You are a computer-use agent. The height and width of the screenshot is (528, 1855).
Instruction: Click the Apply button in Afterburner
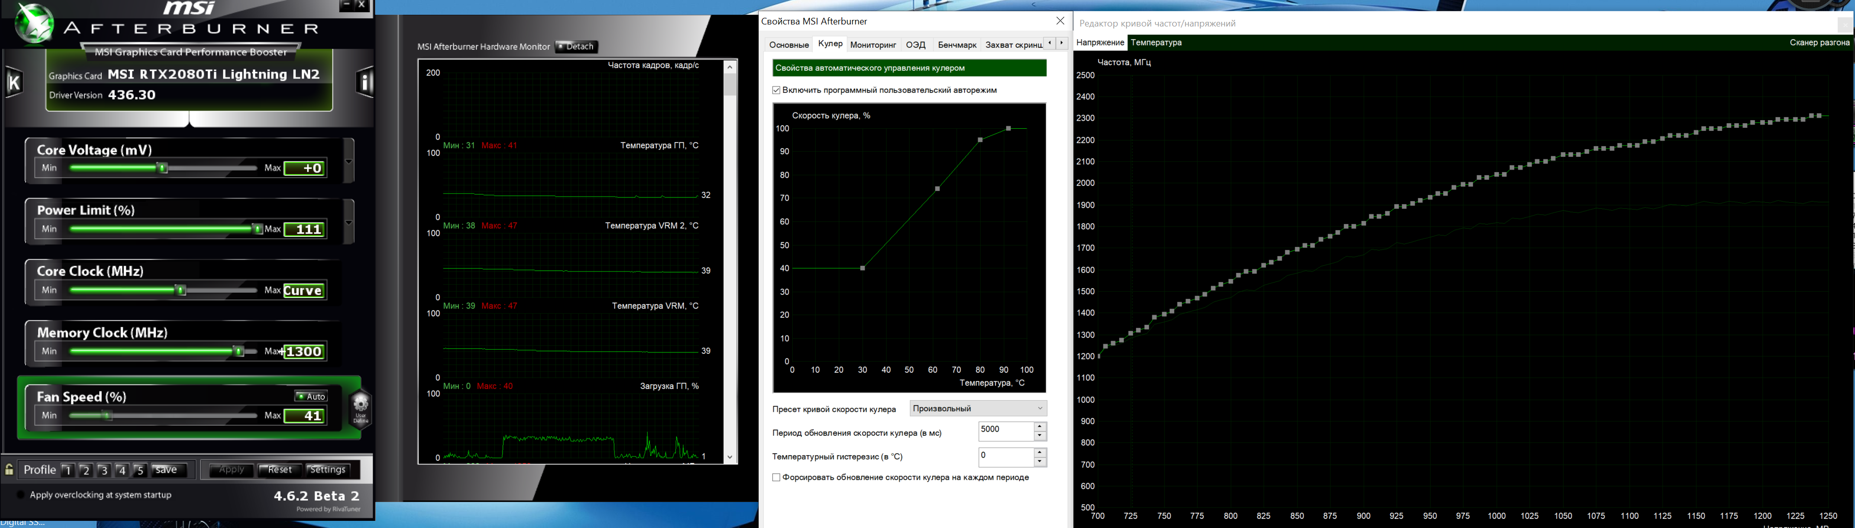[231, 470]
